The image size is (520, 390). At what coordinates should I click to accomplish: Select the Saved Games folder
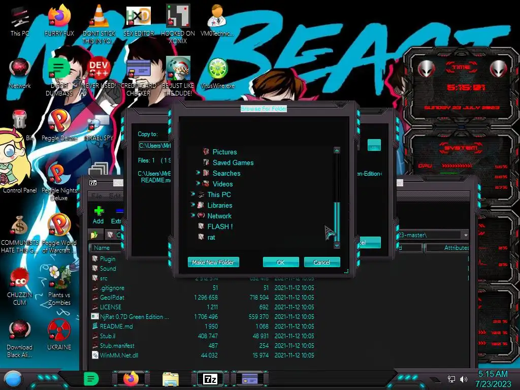click(233, 162)
